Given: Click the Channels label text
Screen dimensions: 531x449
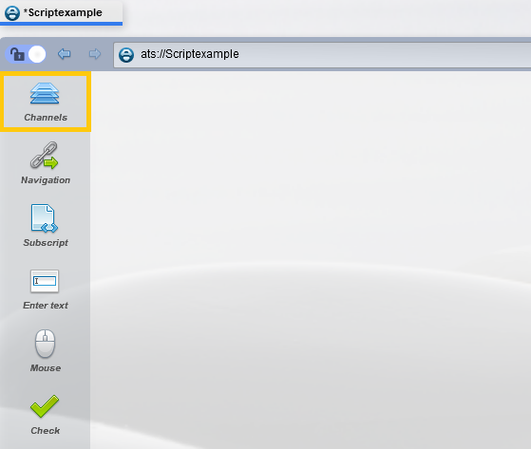Looking at the screenshot, I should pos(46,118).
